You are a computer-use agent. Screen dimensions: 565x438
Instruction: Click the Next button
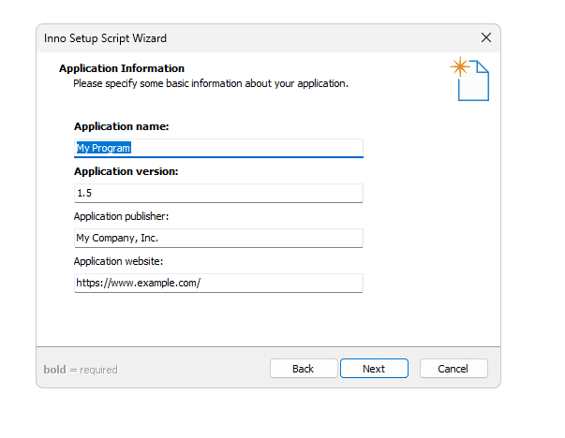pyautogui.click(x=374, y=369)
